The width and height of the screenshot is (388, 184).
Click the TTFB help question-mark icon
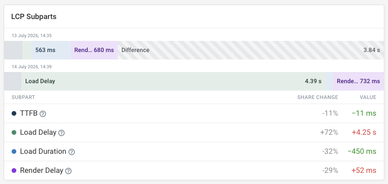pos(43,114)
